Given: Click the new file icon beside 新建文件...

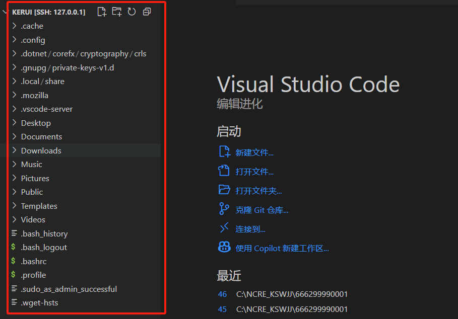Looking at the screenshot, I should pyautogui.click(x=225, y=151).
